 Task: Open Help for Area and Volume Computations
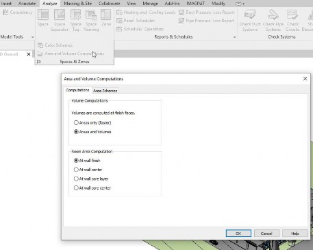coord(295,234)
